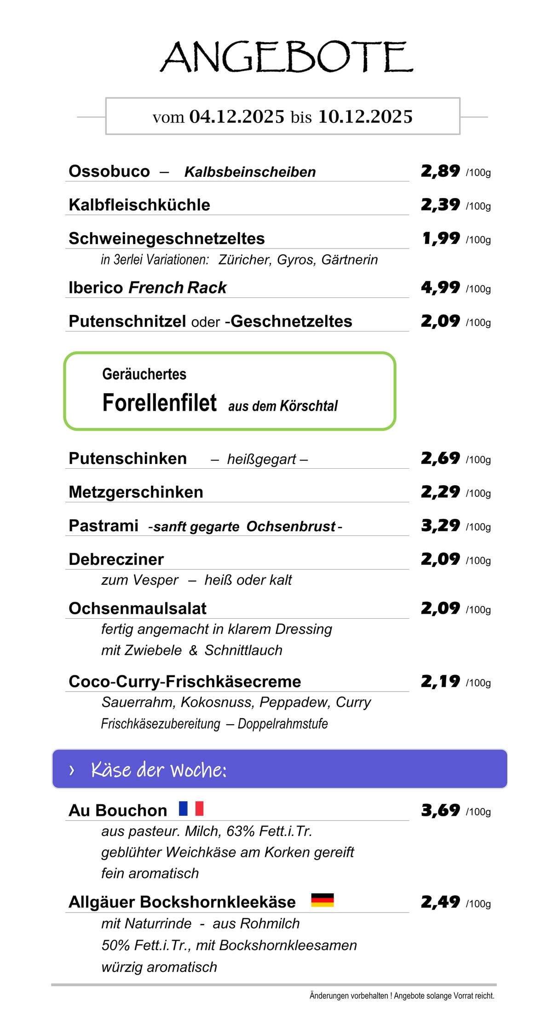This screenshot has height=1029, width=552.
Task: Choose the Schweinegeschnetzeltes entry
Action: [167, 238]
